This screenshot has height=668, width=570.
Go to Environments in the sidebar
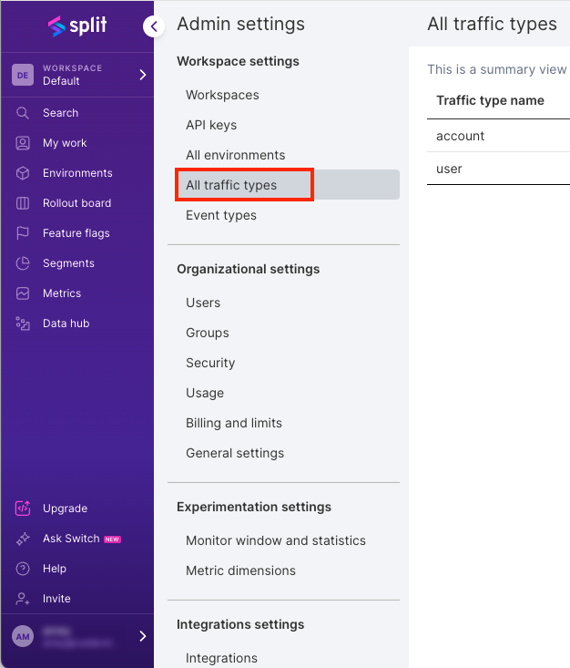pos(77,173)
